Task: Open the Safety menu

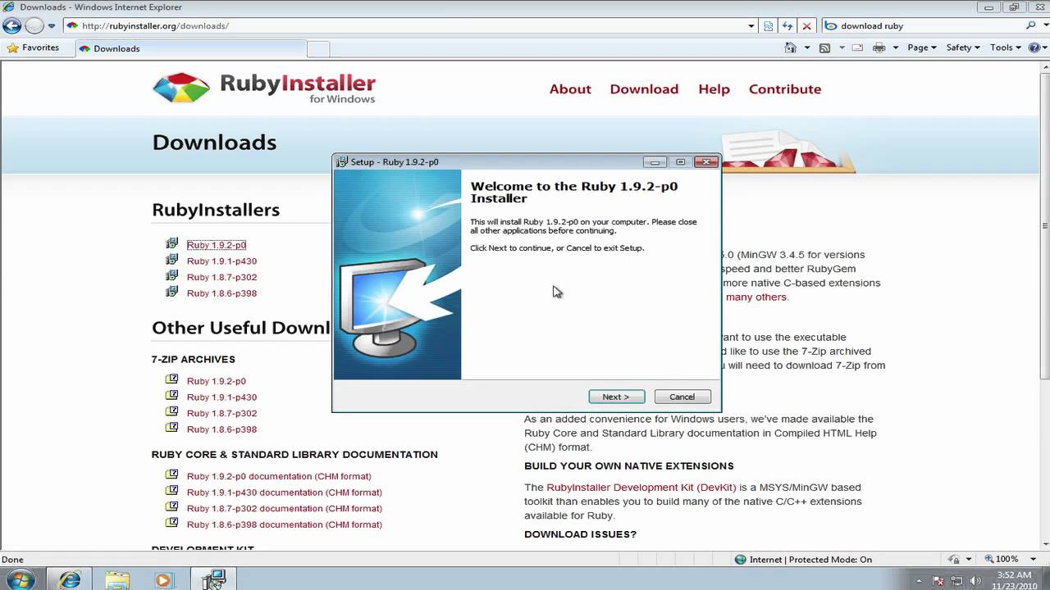Action: coord(963,48)
